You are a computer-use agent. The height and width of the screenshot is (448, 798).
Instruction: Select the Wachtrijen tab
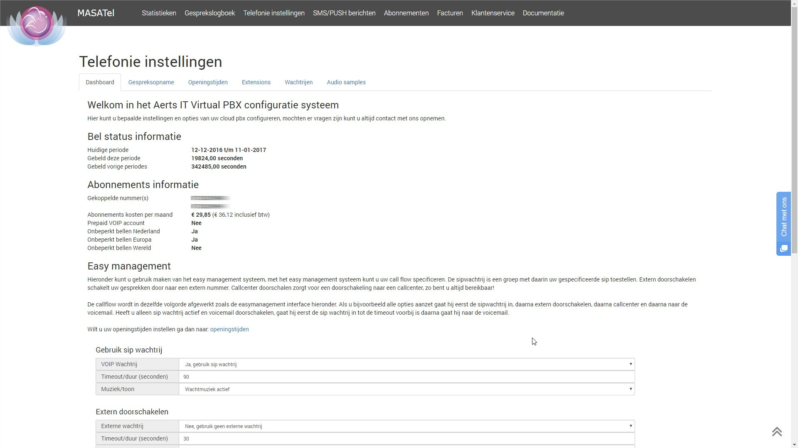tap(298, 82)
